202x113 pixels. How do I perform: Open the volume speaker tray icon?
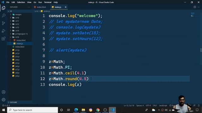pos(166,110)
